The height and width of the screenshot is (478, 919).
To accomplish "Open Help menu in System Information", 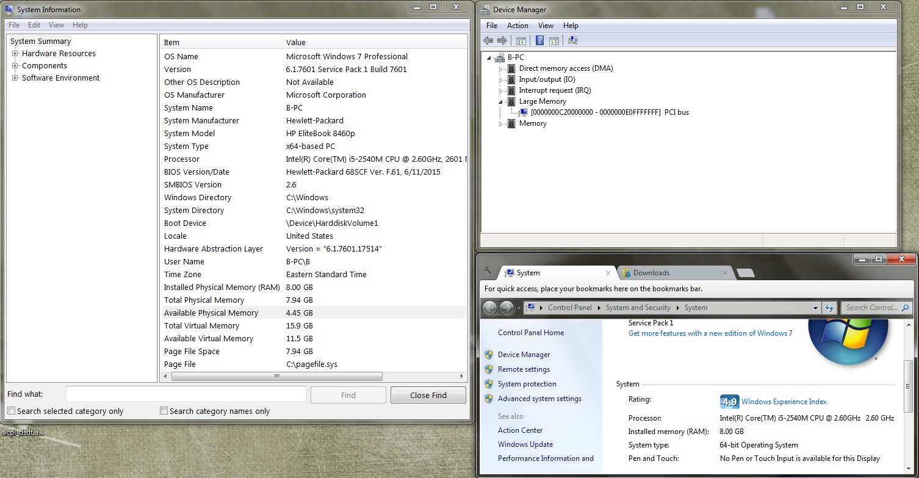I will [x=80, y=25].
